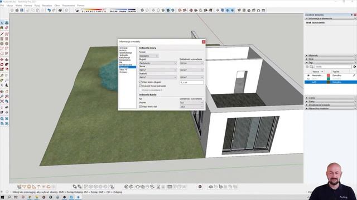Image resolution: width=357 pixels, height=200 pixels.
Task: Open Tagi panel details arrow menu
Action: (355, 67)
